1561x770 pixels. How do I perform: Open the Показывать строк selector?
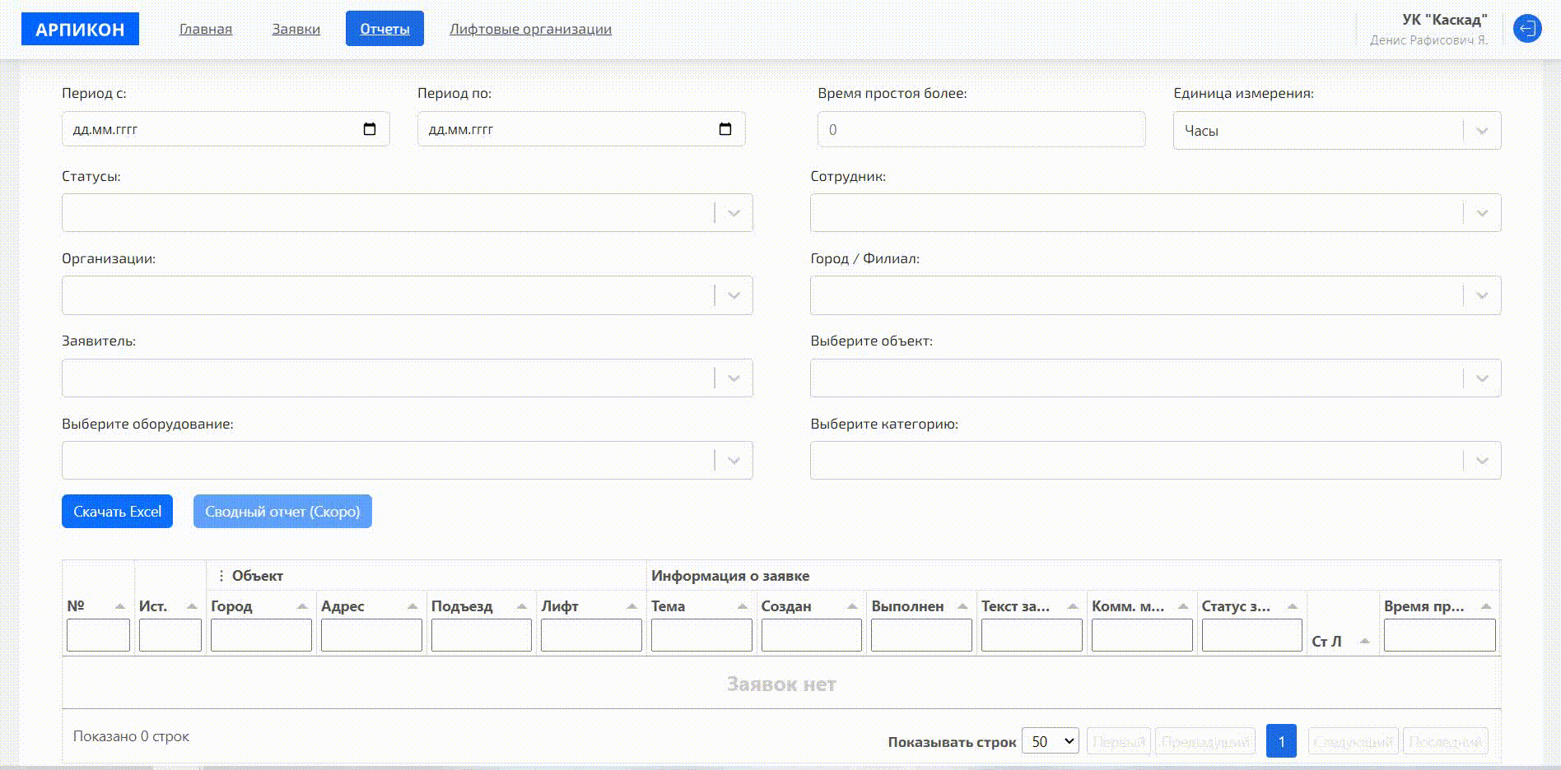click(x=1050, y=741)
